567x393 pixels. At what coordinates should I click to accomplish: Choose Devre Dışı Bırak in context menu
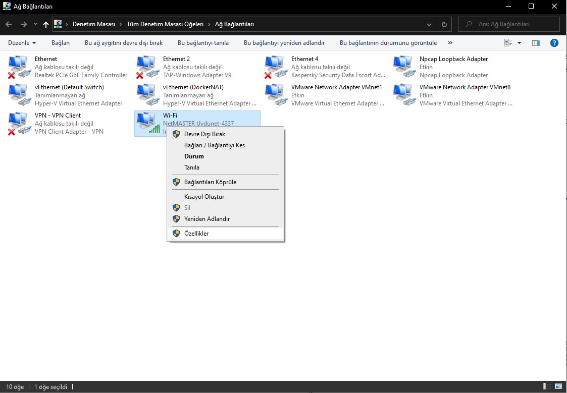click(204, 134)
